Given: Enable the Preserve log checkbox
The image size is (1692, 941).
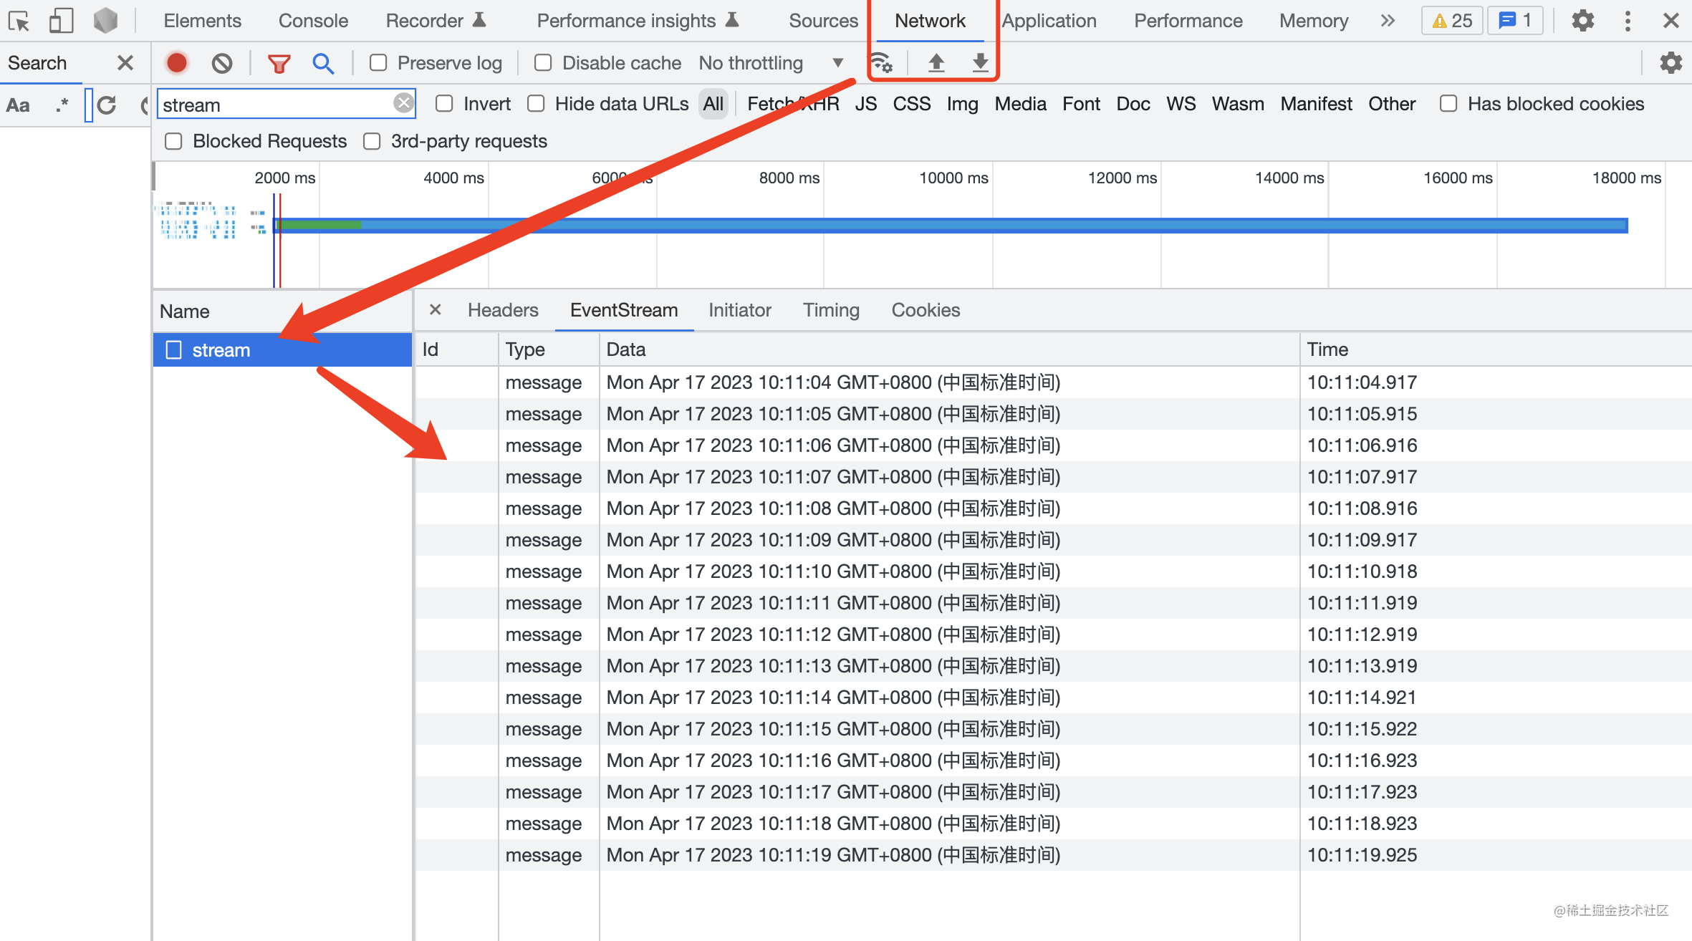Looking at the screenshot, I should [378, 63].
